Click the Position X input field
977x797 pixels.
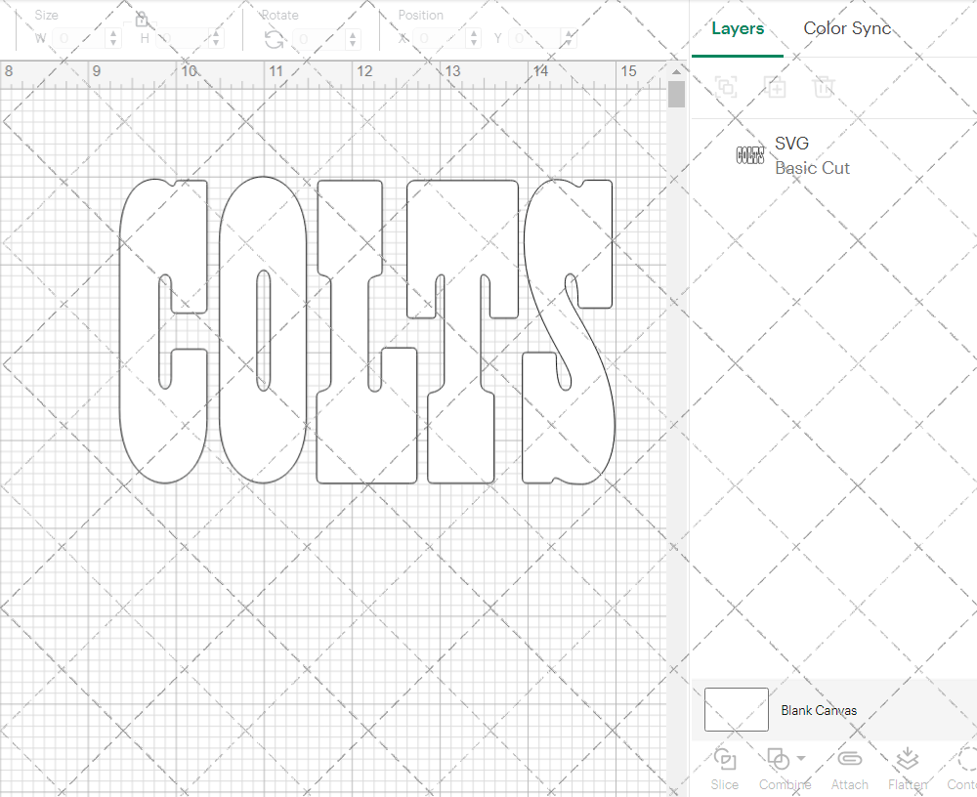pos(441,39)
